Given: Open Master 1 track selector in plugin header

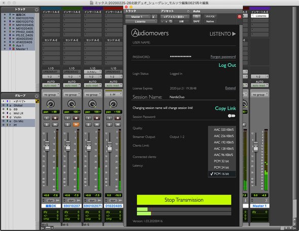Looking at the screenshot, I should [138, 17].
